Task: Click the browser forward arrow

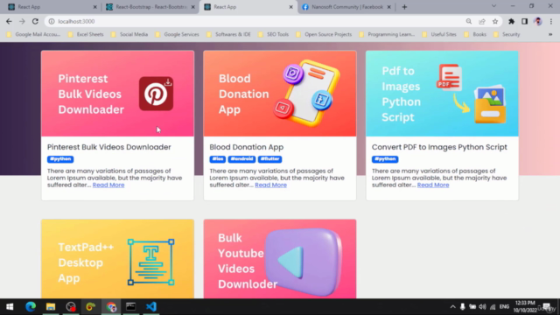Action: point(22,21)
